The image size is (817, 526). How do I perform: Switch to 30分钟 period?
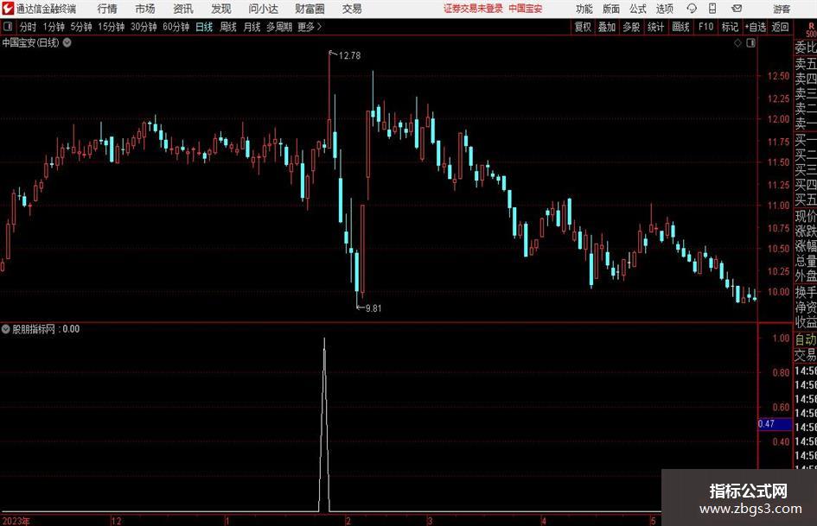144,27
